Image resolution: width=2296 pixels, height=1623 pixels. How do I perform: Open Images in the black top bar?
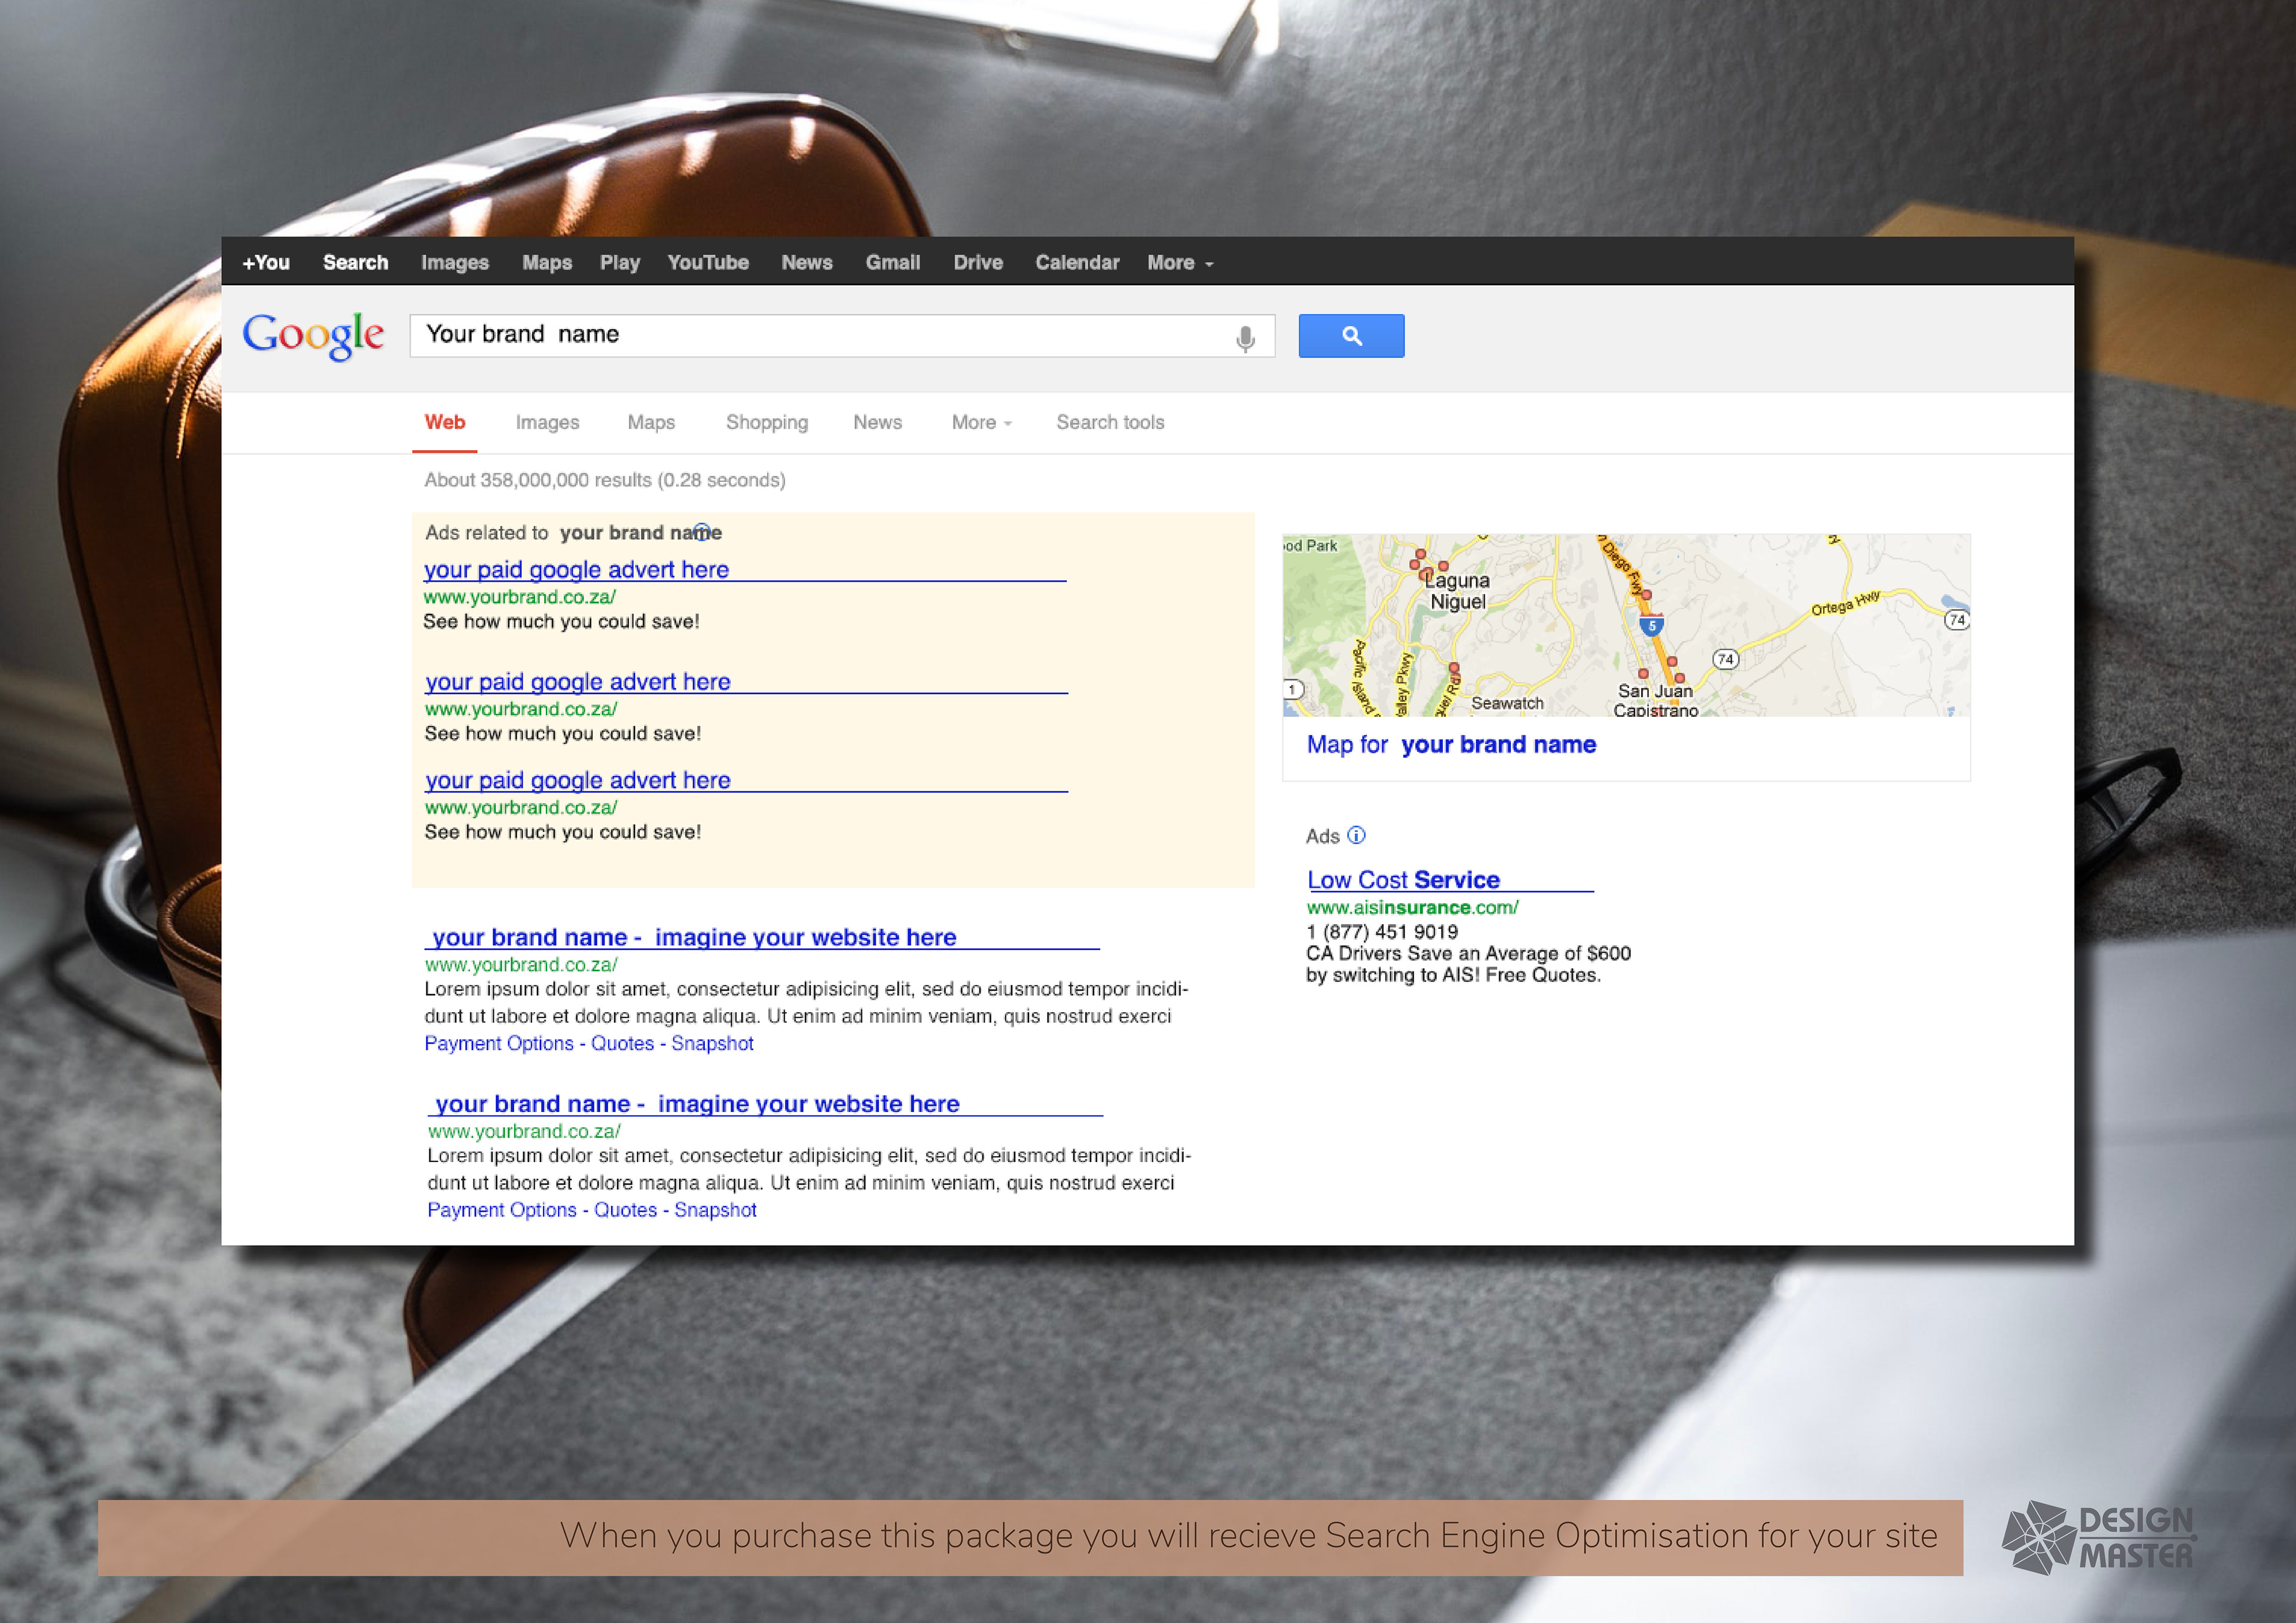point(455,263)
